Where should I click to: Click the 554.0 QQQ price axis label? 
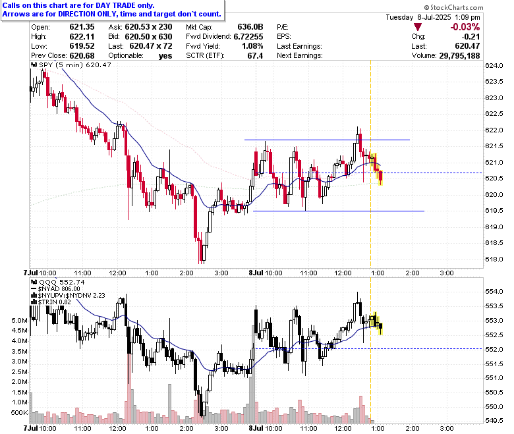494,292
